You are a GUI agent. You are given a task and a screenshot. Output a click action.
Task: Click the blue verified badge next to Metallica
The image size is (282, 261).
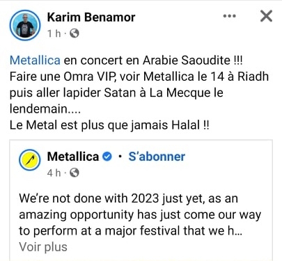tap(107, 157)
